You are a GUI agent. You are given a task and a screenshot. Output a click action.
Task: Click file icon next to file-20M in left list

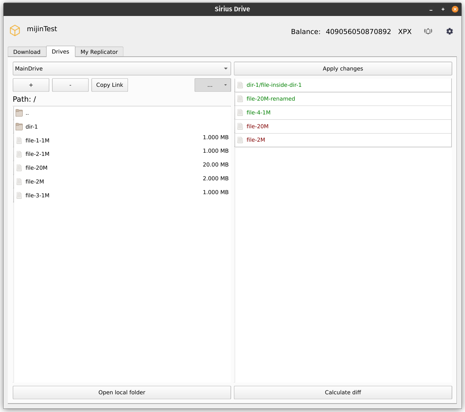coord(19,168)
